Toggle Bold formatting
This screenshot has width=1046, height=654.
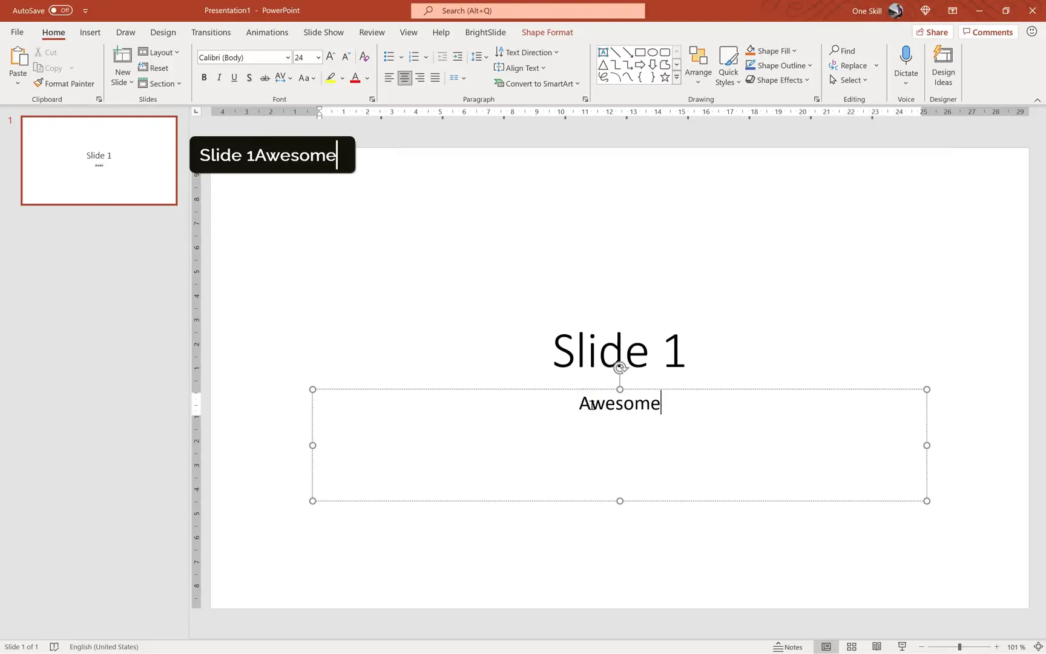pos(204,78)
